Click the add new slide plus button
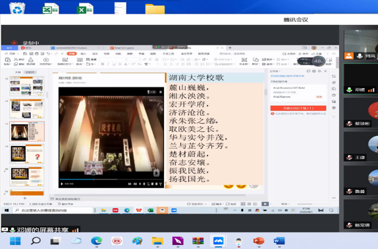Viewport: 378px width, 249px height. 25,198
